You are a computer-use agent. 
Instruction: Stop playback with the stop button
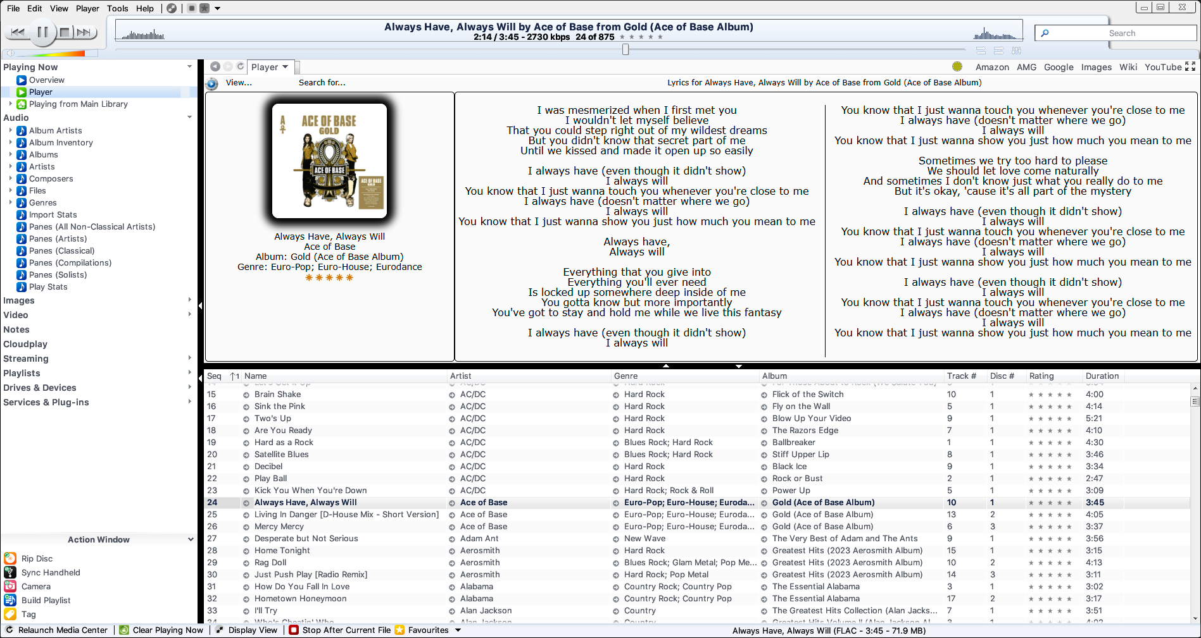pyautogui.click(x=65, y=32)
